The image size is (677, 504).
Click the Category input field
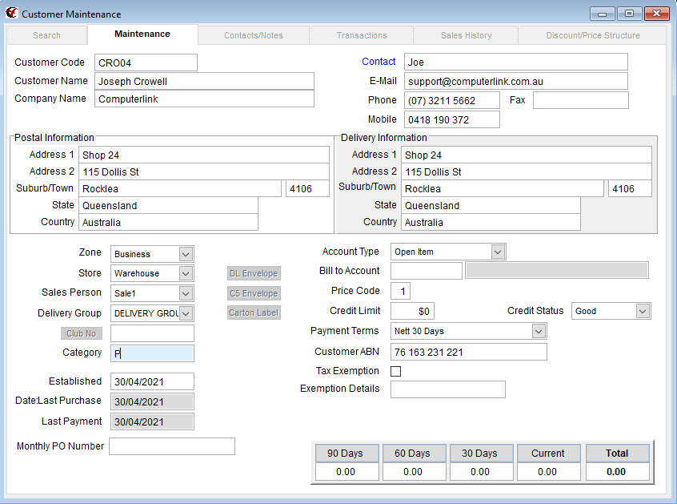pyautogui.click(x=152, y=353)
